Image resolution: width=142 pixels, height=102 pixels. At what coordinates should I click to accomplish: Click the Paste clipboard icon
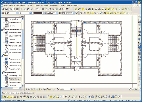coord(28,9)
